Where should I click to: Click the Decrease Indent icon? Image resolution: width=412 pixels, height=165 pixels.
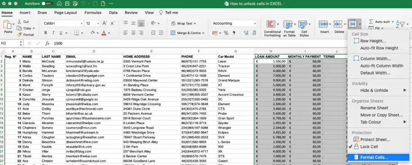154,33
